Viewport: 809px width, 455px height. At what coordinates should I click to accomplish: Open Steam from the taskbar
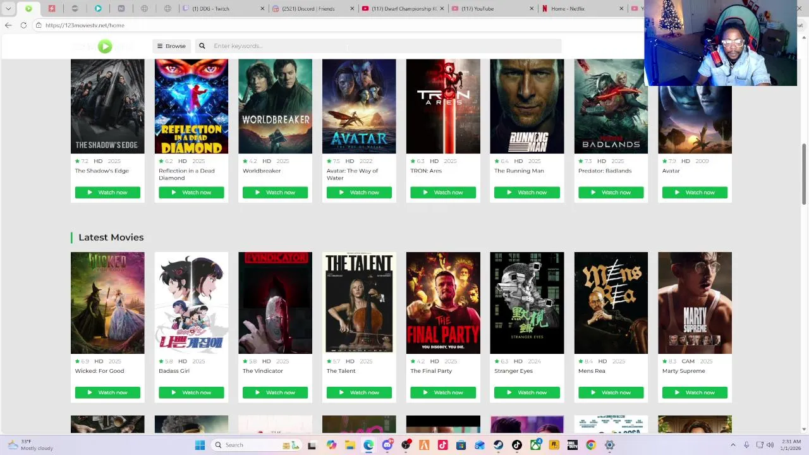point(499,445)
